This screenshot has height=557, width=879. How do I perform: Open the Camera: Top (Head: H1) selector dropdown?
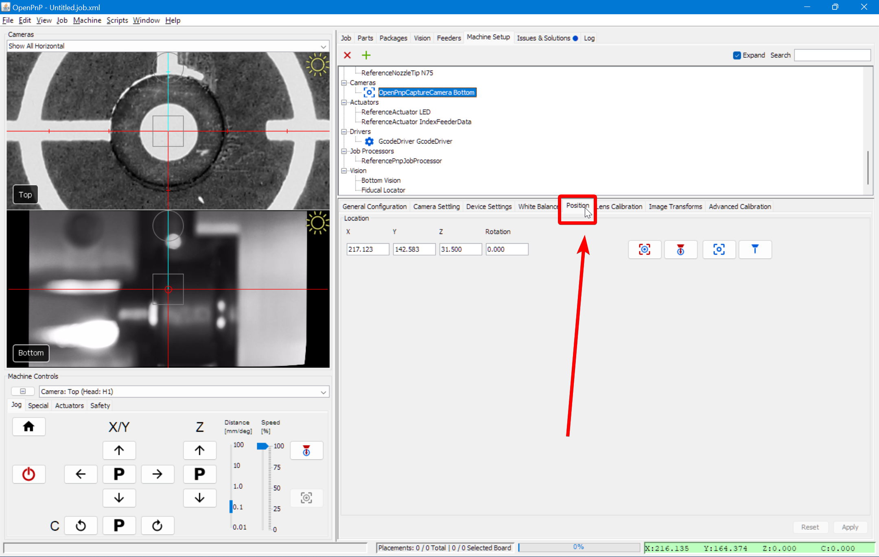click(x=323, y=391)
